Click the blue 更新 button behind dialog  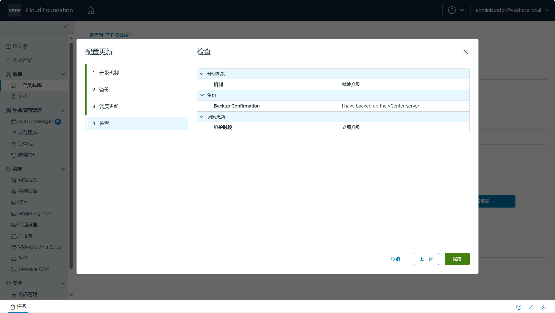pos(497,201)
